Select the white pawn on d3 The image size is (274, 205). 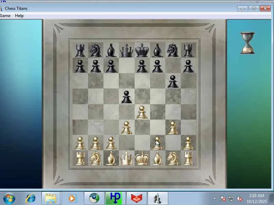126,128
